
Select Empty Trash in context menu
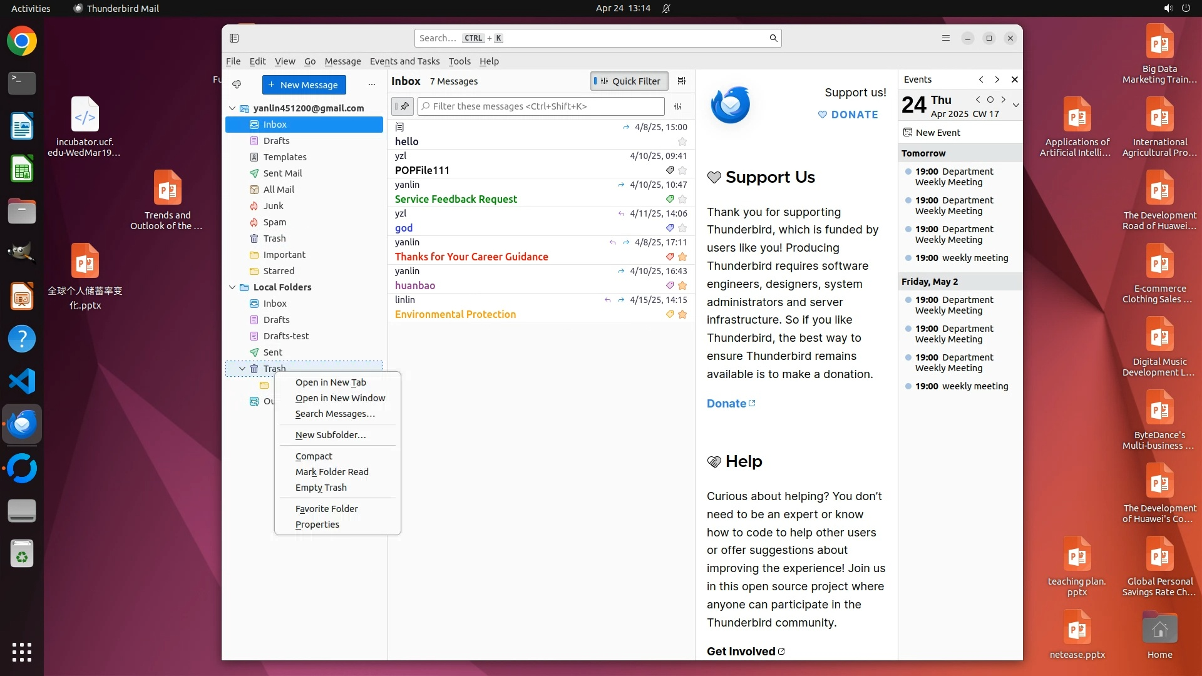321,488
